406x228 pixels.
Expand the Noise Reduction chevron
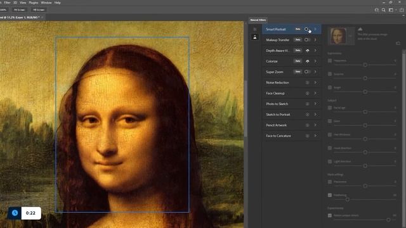click(x=315, y=82)
